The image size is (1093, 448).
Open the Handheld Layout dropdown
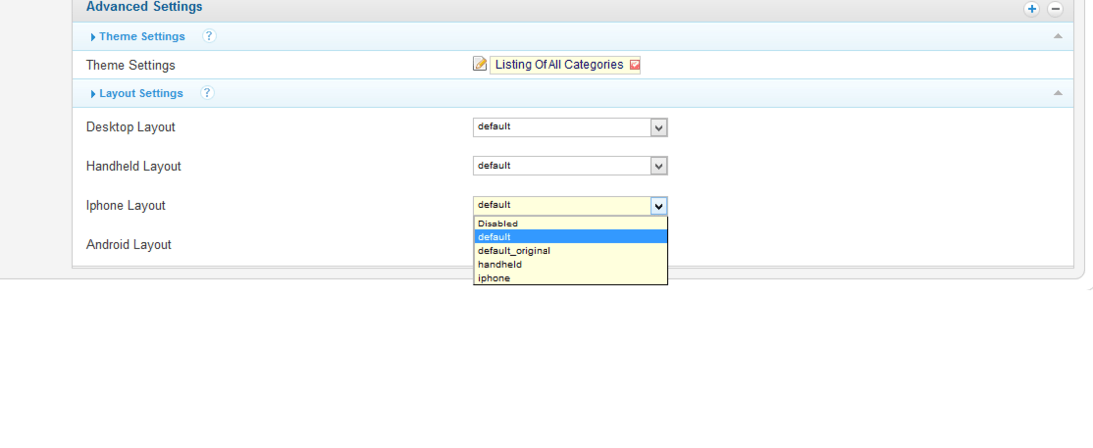pyautogui.click(x=570, y=166)
